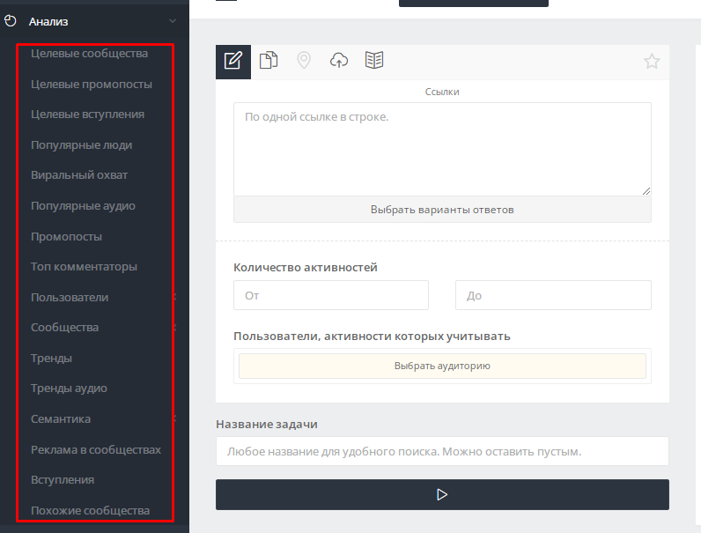
Task: Open Целевые сообщества menu item
Action: point(89,53)
